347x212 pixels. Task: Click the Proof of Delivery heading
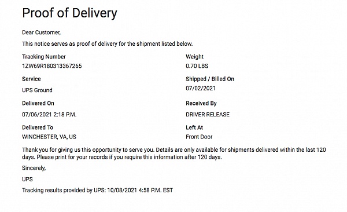(x=70, y=13)
